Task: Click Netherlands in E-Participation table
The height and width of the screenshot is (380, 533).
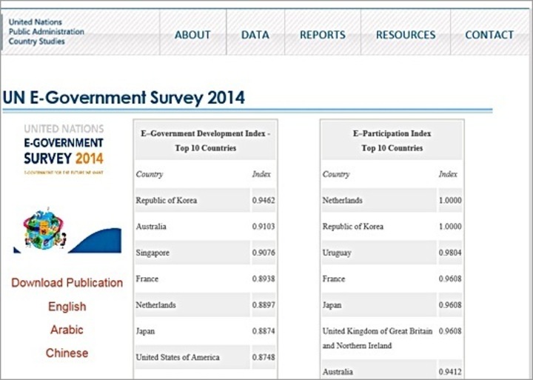Action: coord(342,201)
